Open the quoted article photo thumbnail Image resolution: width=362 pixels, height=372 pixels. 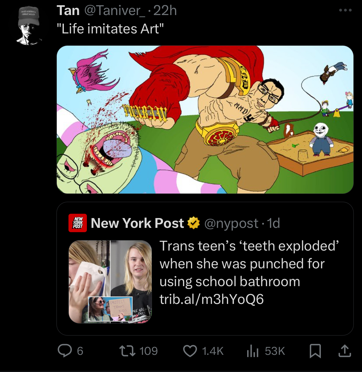[x=110, y=282]
